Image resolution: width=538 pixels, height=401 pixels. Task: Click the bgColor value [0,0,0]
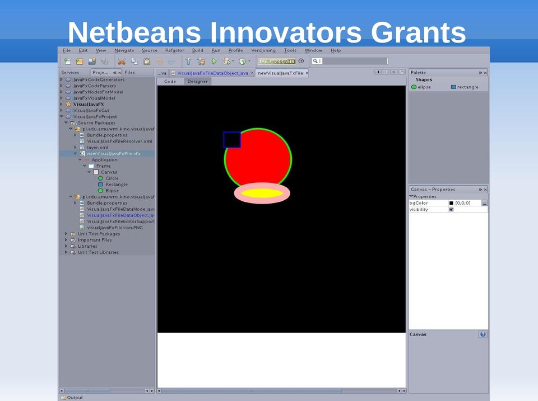(462, 203)
